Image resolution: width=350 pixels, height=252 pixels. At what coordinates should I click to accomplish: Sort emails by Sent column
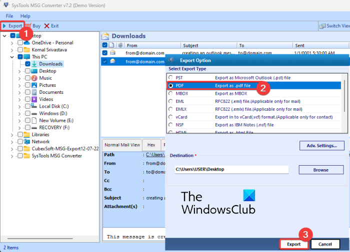coord(320,45)
